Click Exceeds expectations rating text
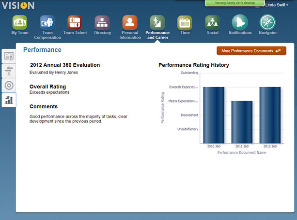Viewport: 297px width, 220px height. click(49, 92)
